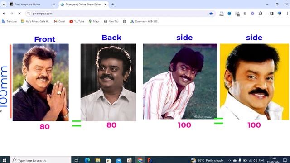Open the PowerPoint taskbar icon

[129, 160]
